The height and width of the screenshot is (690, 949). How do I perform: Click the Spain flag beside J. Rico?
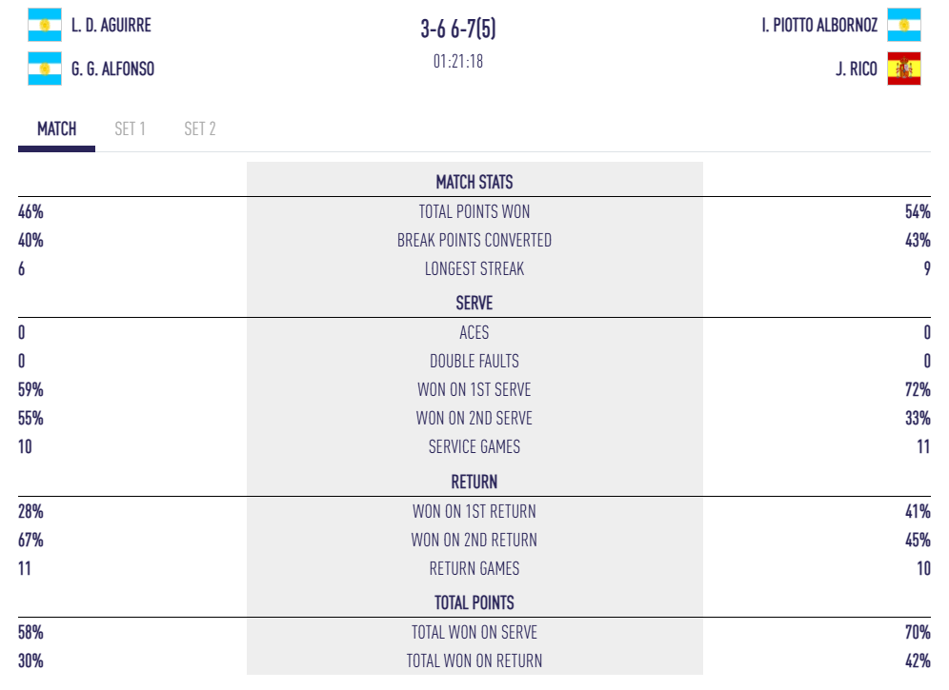coord(904,69)
